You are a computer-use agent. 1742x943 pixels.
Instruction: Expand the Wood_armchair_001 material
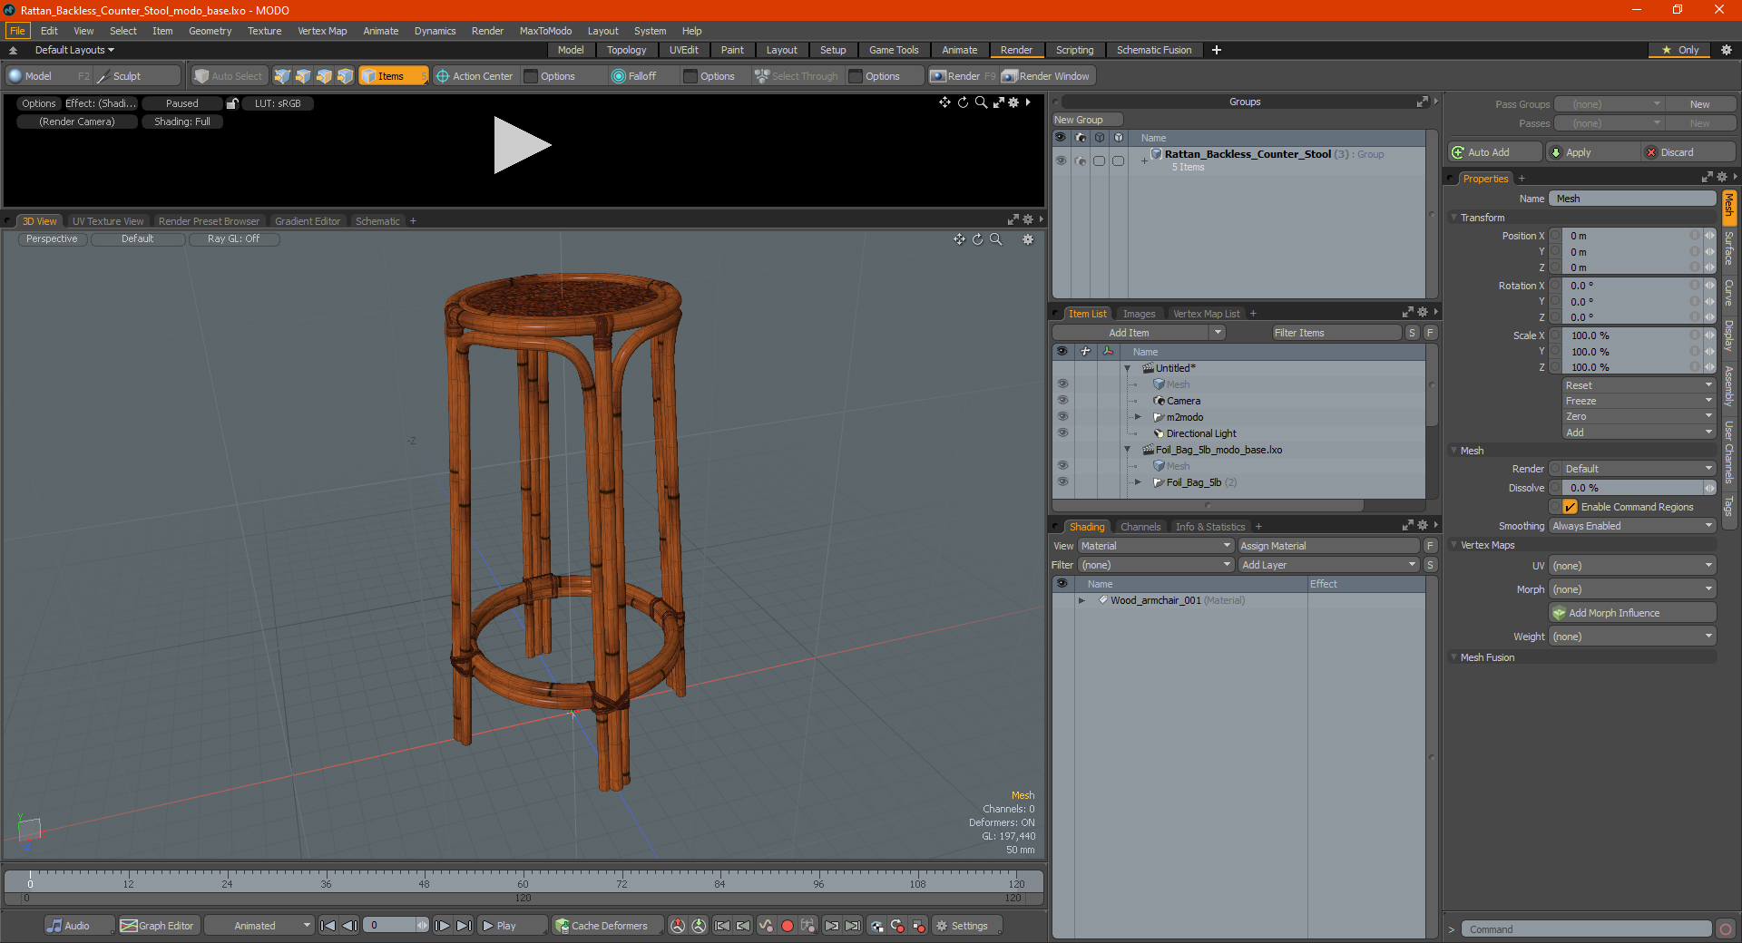[1081, 600]
